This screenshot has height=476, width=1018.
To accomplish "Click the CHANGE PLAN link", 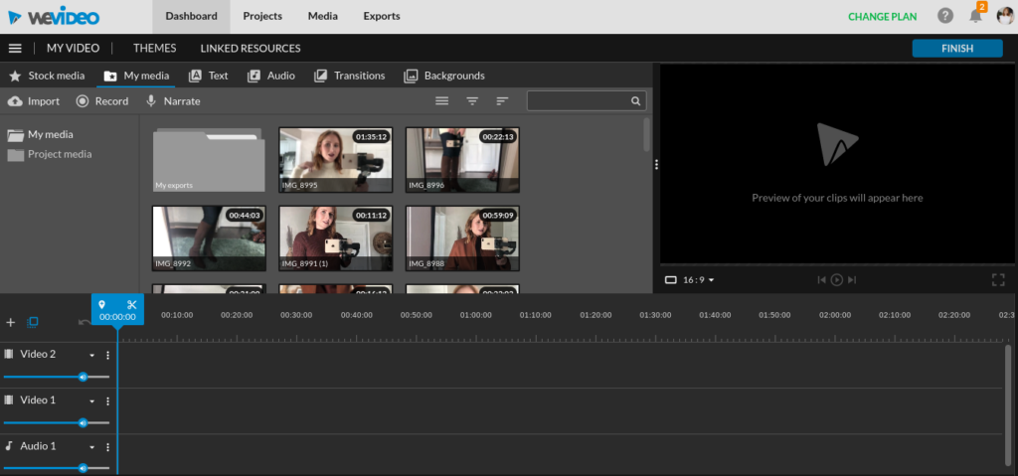I will (x=883, y=17).
